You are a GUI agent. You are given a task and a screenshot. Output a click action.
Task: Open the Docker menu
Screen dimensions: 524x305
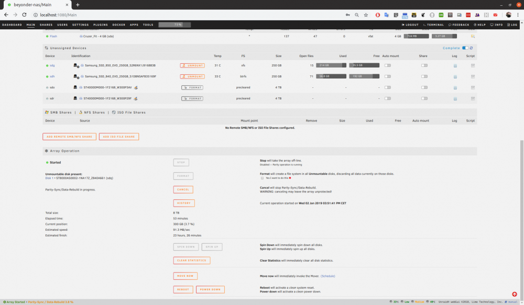tap(118, 25)
